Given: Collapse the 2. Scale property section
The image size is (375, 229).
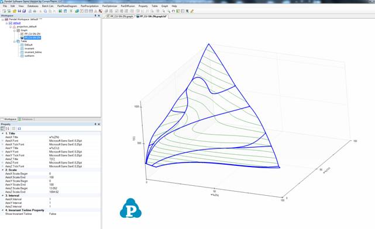Looking at the screenshot, I should pos(2,170).
